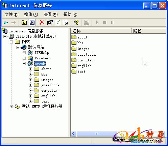The height and width of the screenshot is (146, 168).
Task: Click the Start item play button
Action: tap(97, 23)
